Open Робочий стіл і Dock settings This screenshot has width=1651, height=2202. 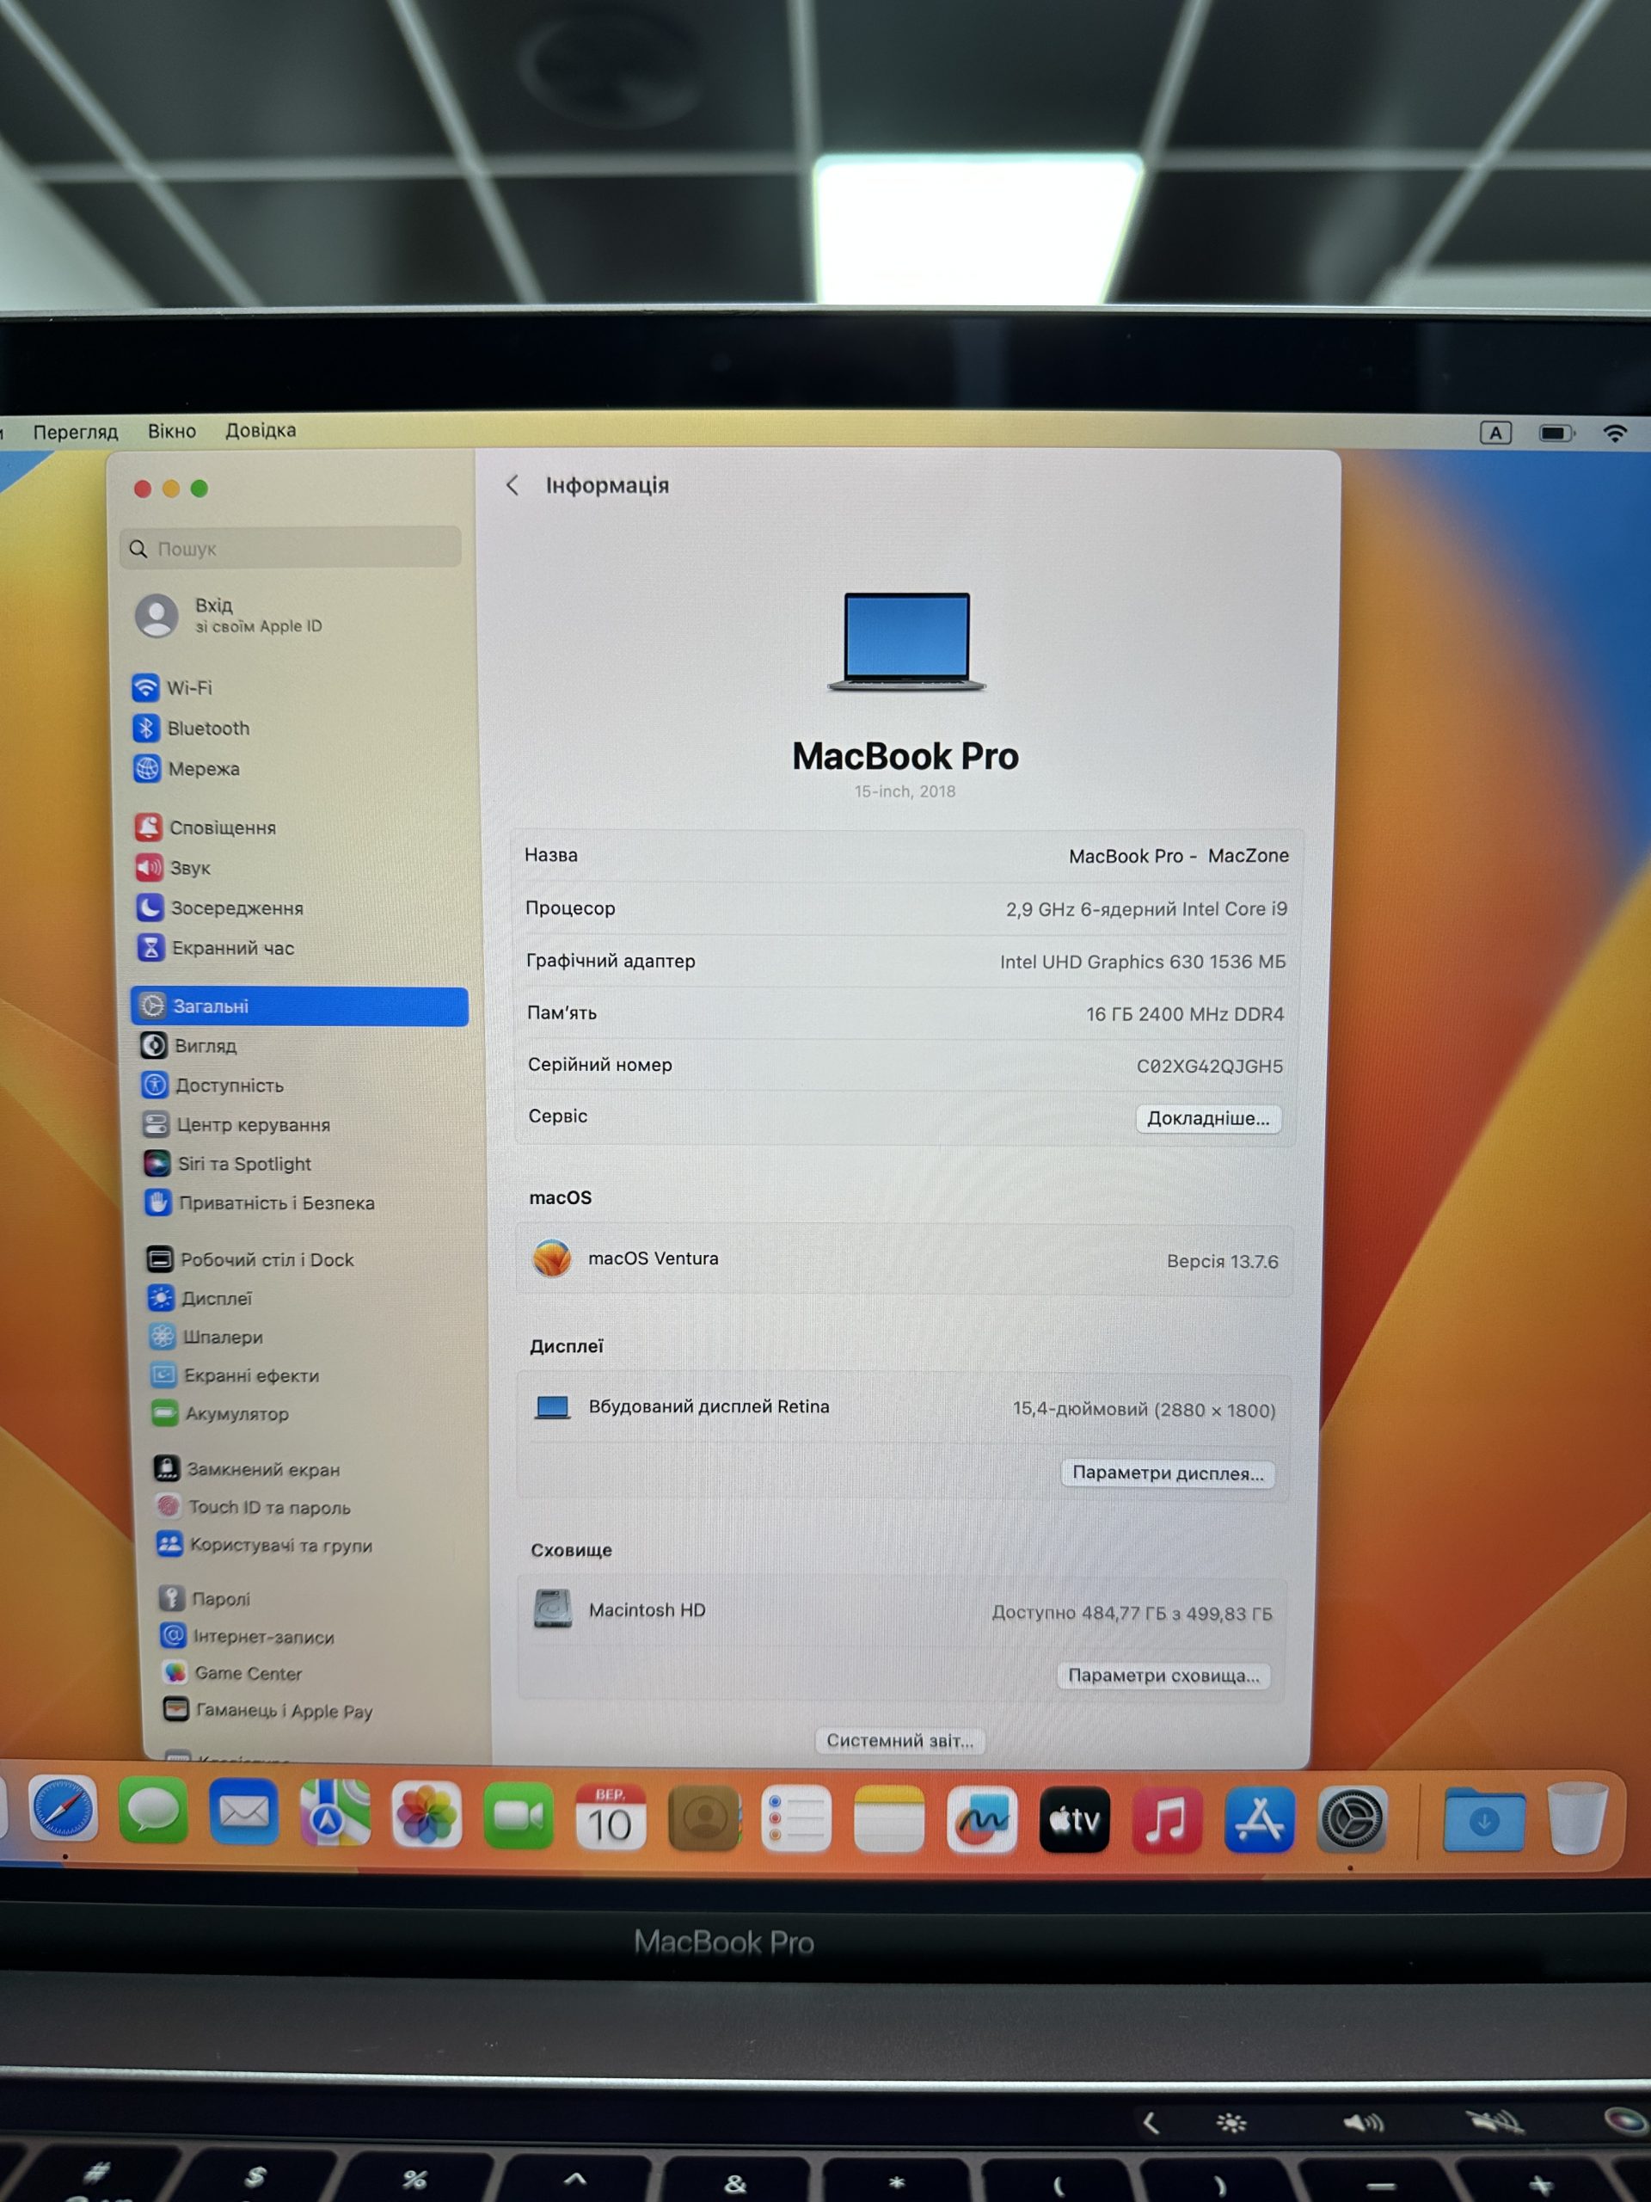coord(251,1259)
